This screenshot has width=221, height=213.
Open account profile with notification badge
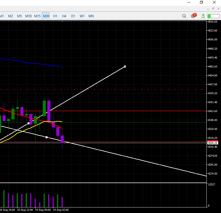pos(193,16)
